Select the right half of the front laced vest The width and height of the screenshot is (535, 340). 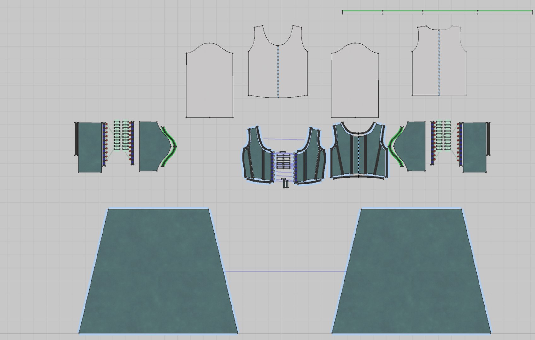tap(311, 156)
